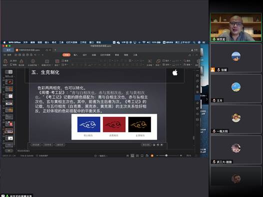Select the paste icon in the ribbon

[x=5, y=61]
